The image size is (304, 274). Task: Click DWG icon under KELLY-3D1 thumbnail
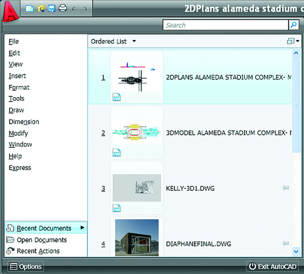(117, 208)
